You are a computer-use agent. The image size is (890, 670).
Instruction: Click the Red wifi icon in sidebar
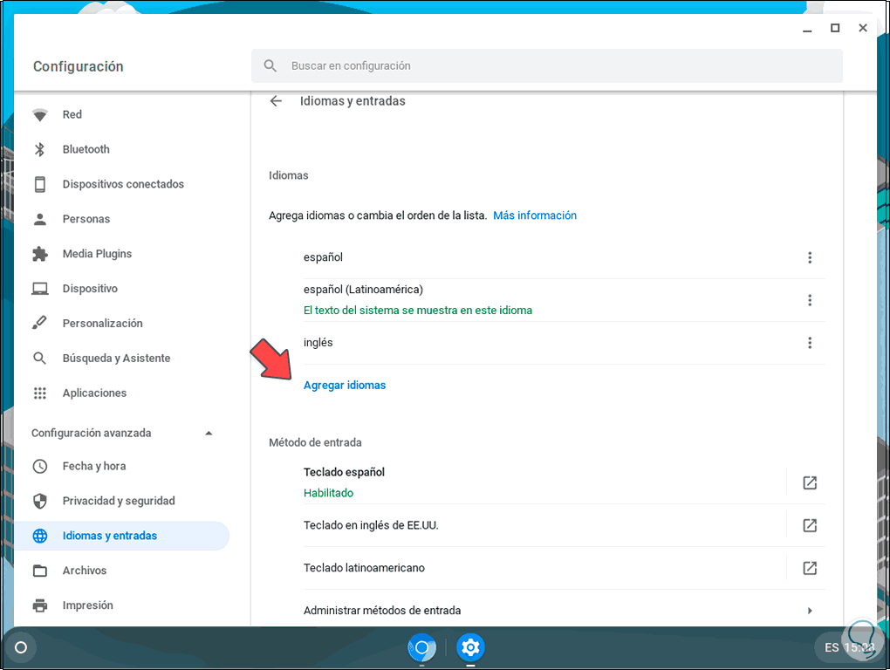tap(40, 115)
